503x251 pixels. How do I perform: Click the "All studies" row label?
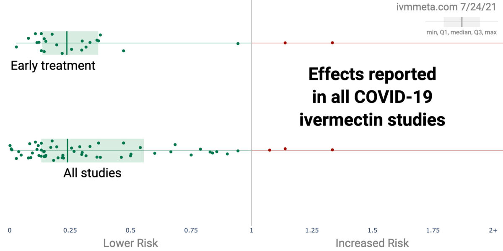click(x=92, y=172)
